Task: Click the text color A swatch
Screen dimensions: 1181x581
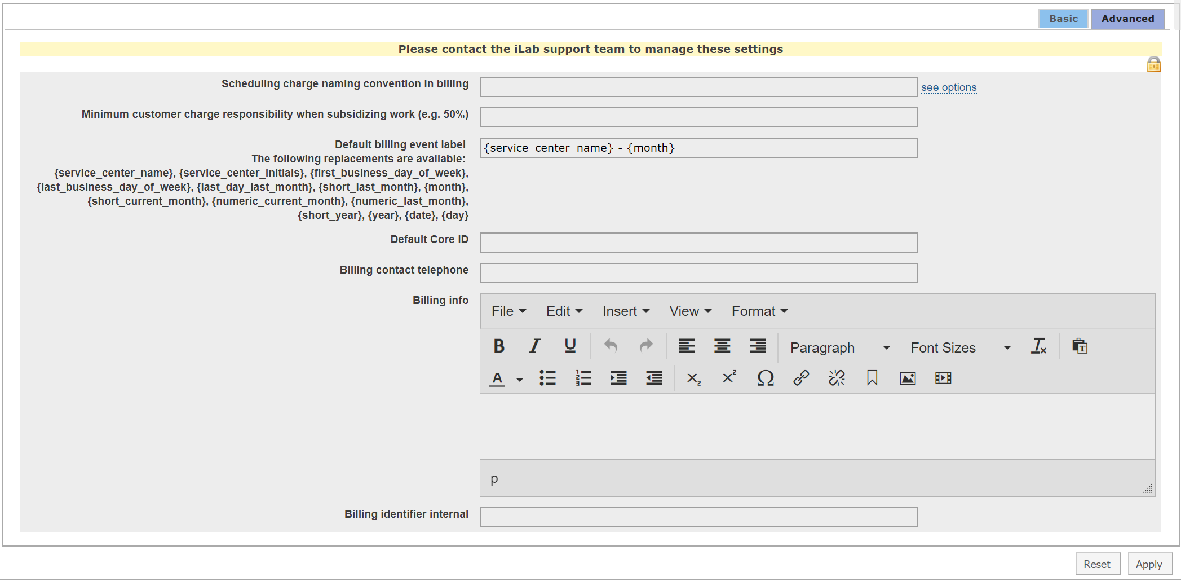Action: (x=497, y=378)
